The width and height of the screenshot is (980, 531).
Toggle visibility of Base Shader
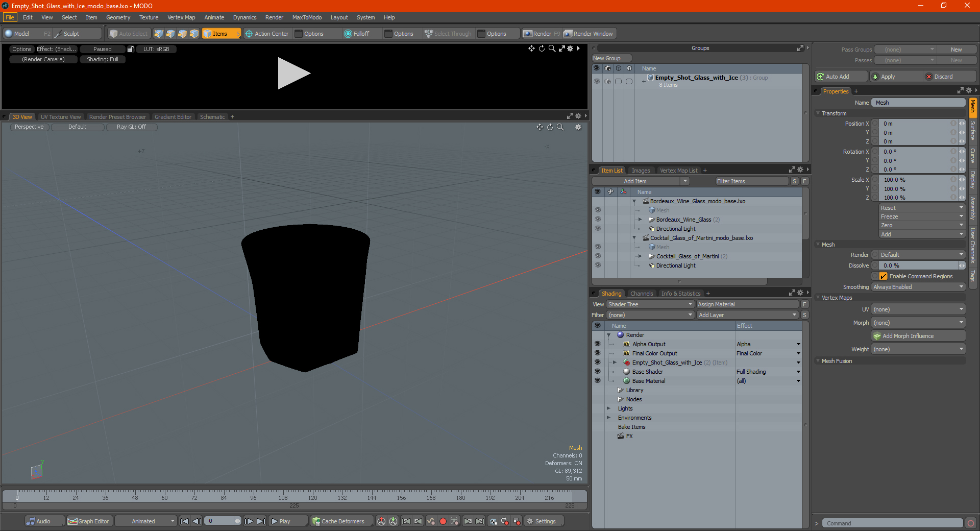click(597, 372)
